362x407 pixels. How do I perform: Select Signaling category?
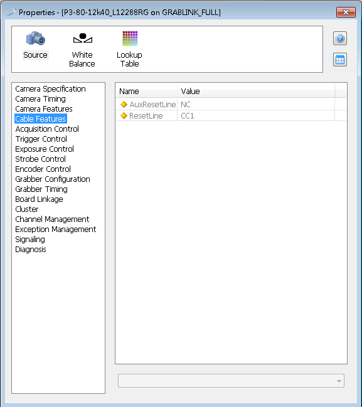30,240
